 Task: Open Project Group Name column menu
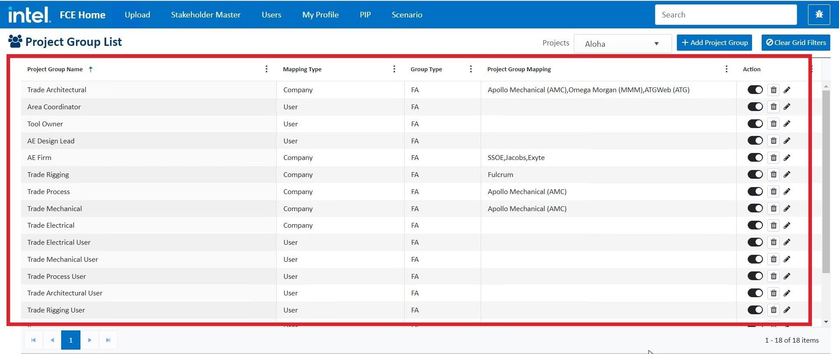(x=266, y=69)
